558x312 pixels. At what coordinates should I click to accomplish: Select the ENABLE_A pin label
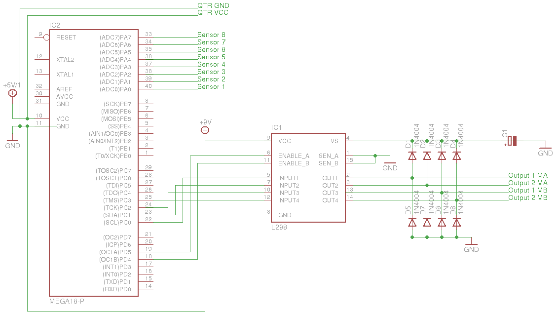294,156
